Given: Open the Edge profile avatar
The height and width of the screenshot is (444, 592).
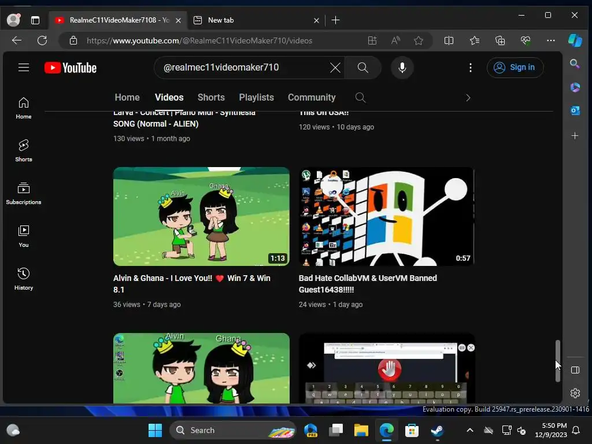Looking at the screenshot, I should pyautogui.click(x=14, y=20).
